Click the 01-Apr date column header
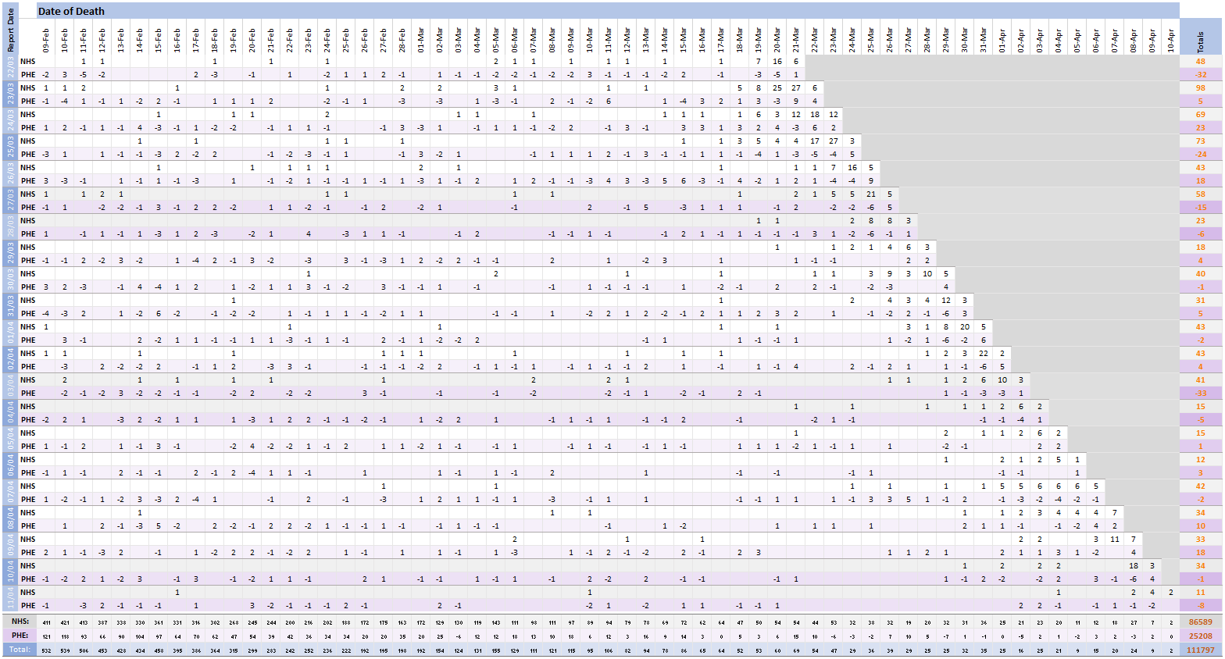The width and height of the screenshot is (1225, 659). click(1002, 39)
